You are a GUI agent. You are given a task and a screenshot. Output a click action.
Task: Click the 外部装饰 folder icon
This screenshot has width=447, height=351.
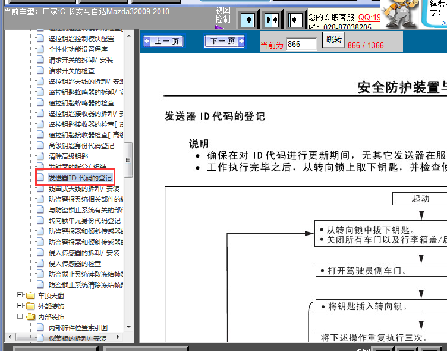click(x=30, y=306)
